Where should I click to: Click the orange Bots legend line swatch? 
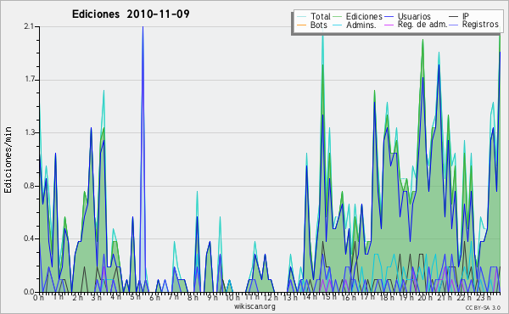point(301,25)
